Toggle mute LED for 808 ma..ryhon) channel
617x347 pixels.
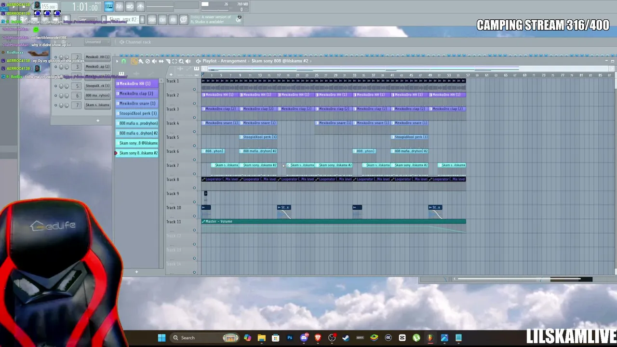coord(55,95)
